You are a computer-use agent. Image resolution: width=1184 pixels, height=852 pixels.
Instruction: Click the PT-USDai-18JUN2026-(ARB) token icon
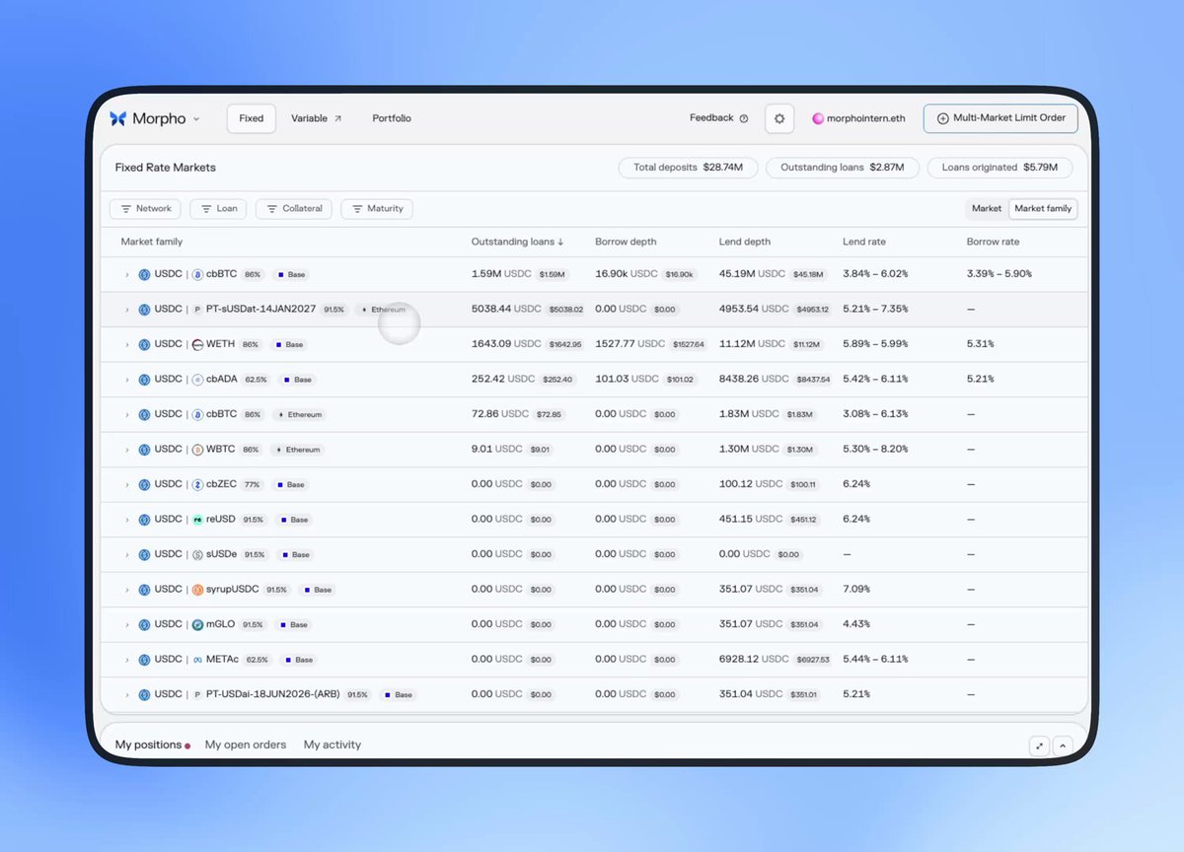pos(197,694)
